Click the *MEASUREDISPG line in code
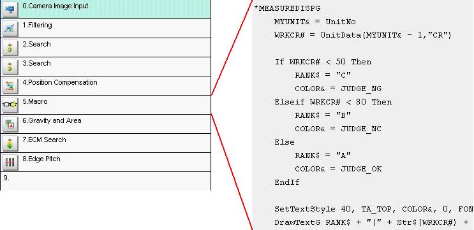 [287, 8]
